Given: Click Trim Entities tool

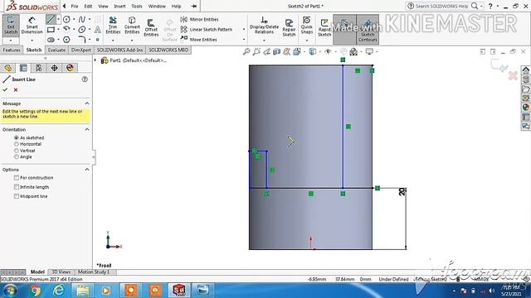Looking at the screenshot, I should click(113, 26).
